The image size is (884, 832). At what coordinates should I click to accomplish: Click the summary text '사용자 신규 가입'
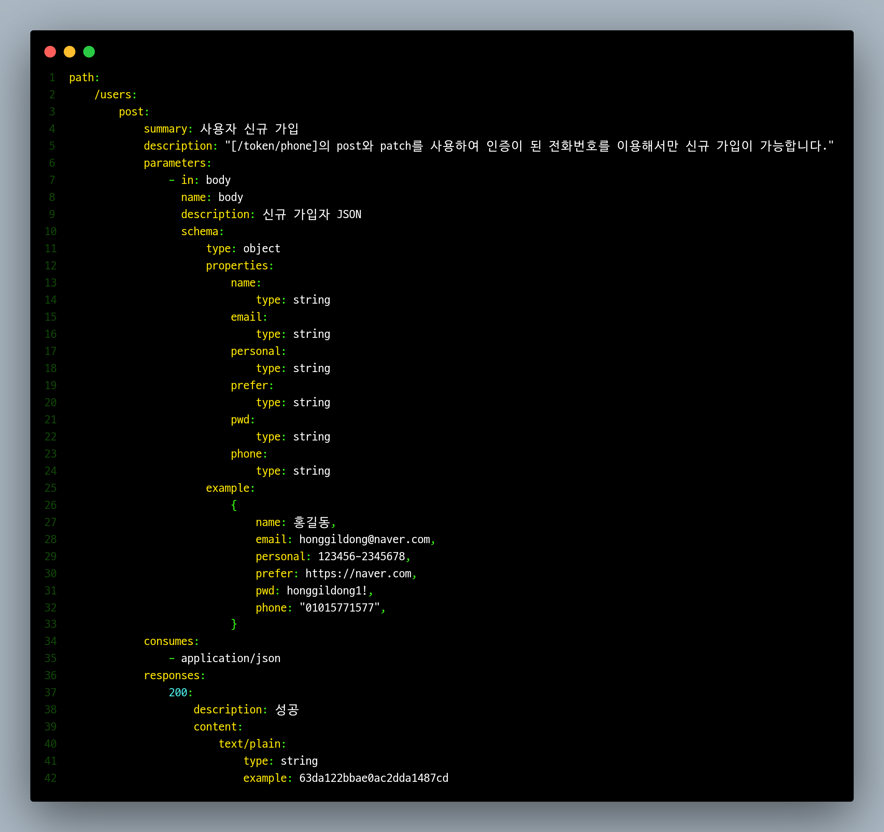point(250,129)
